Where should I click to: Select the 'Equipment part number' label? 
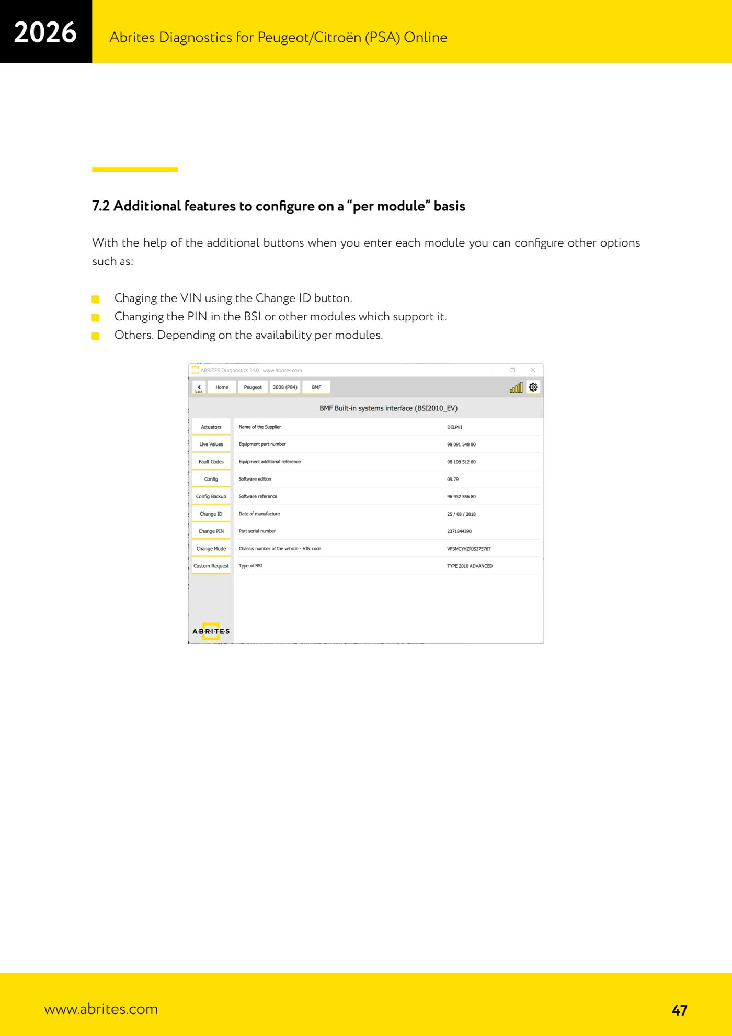coord(262,444)
